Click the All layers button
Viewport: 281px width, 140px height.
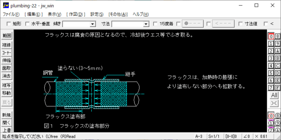274,96
